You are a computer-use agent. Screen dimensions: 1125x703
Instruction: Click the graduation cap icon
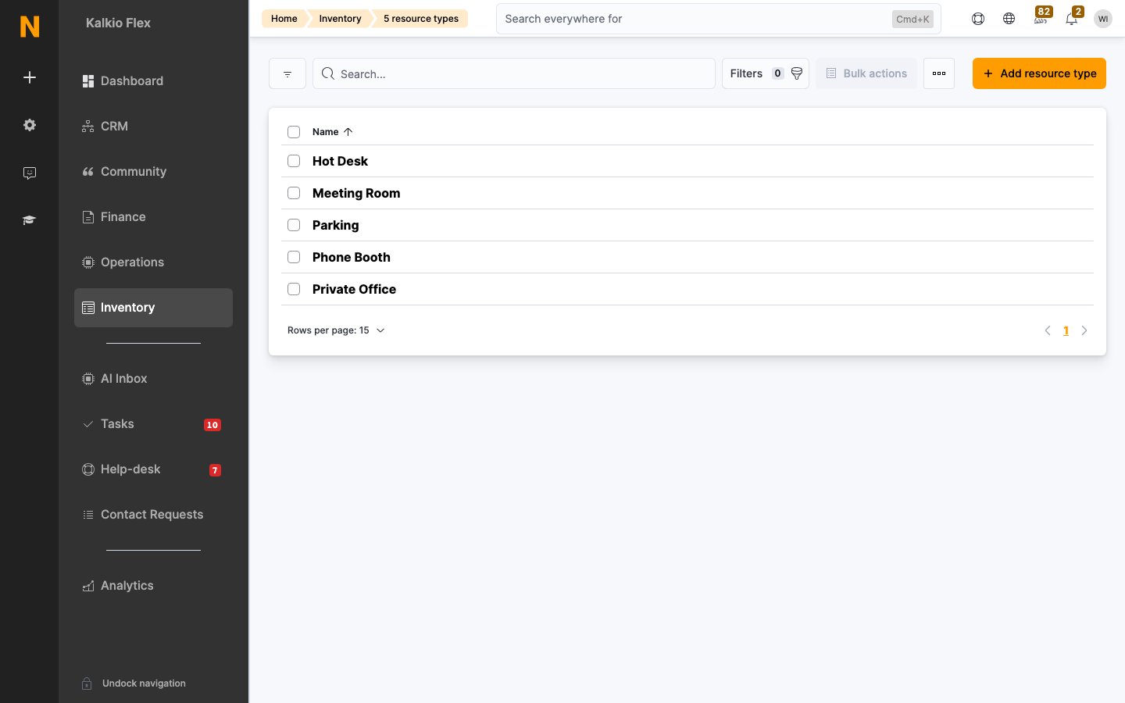coord(30,220)
